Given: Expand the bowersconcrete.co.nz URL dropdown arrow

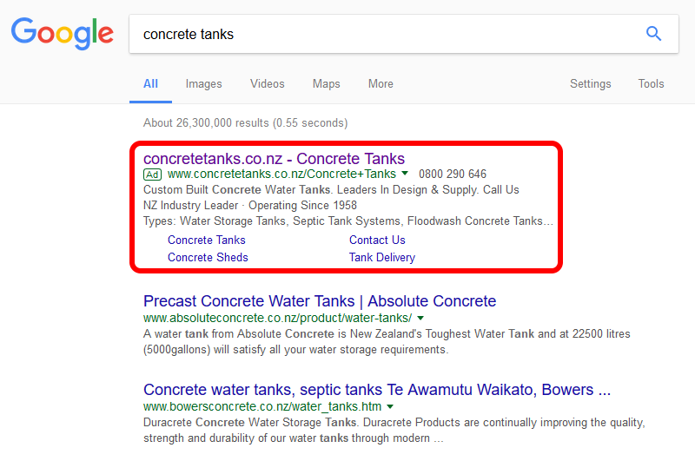Looking at the screenshot, I should (391, 406).
